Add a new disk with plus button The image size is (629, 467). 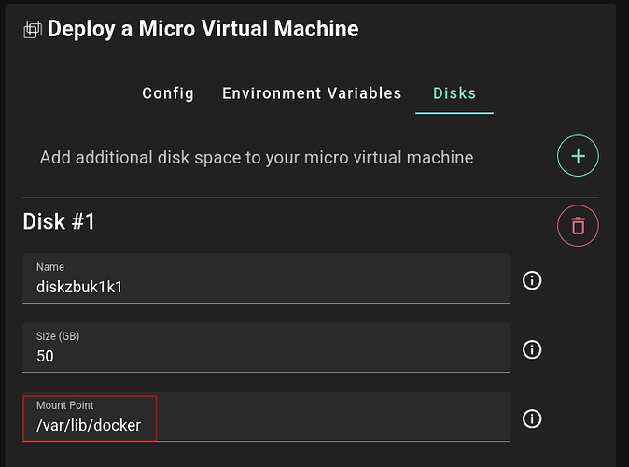[x=578, y=156]
